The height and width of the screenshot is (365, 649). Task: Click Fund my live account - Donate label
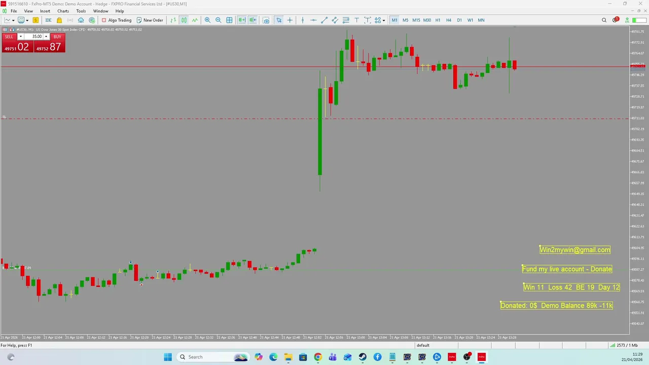click(x=567, y=269)
